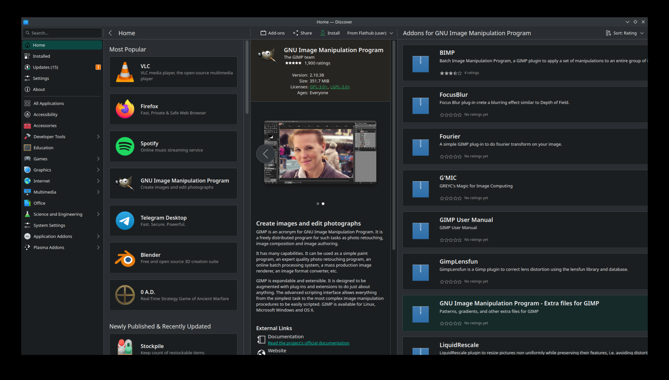
Task: Open the About page
Action: 62,89
